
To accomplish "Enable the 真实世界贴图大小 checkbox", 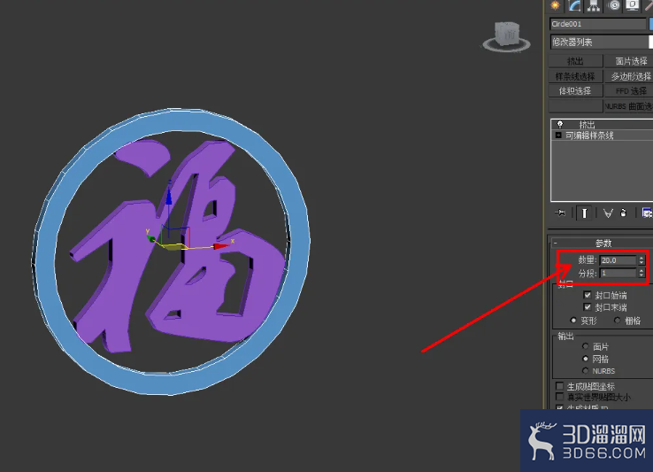I will tap(560, 397).
